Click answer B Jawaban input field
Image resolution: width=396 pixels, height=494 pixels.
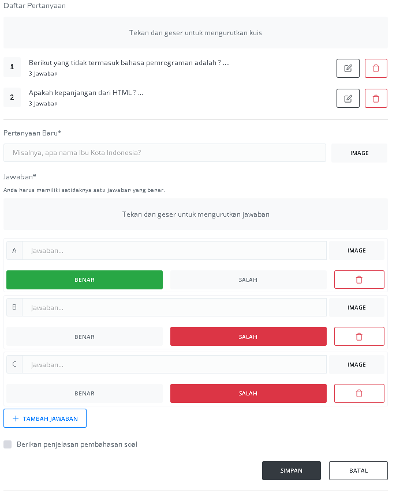click(174, 308)
